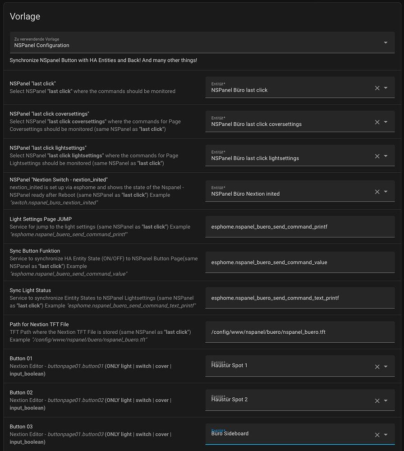Open the NSPanel Configuration template dropdown
Image resolution: width=404 pixels, height=451 pixels.
pos(386,43)
